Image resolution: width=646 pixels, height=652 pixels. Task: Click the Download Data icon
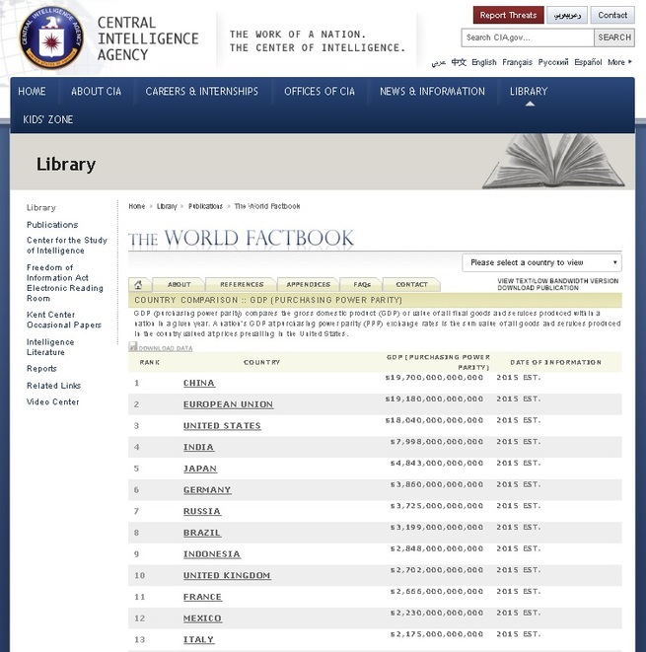click(x=133, y=347)
